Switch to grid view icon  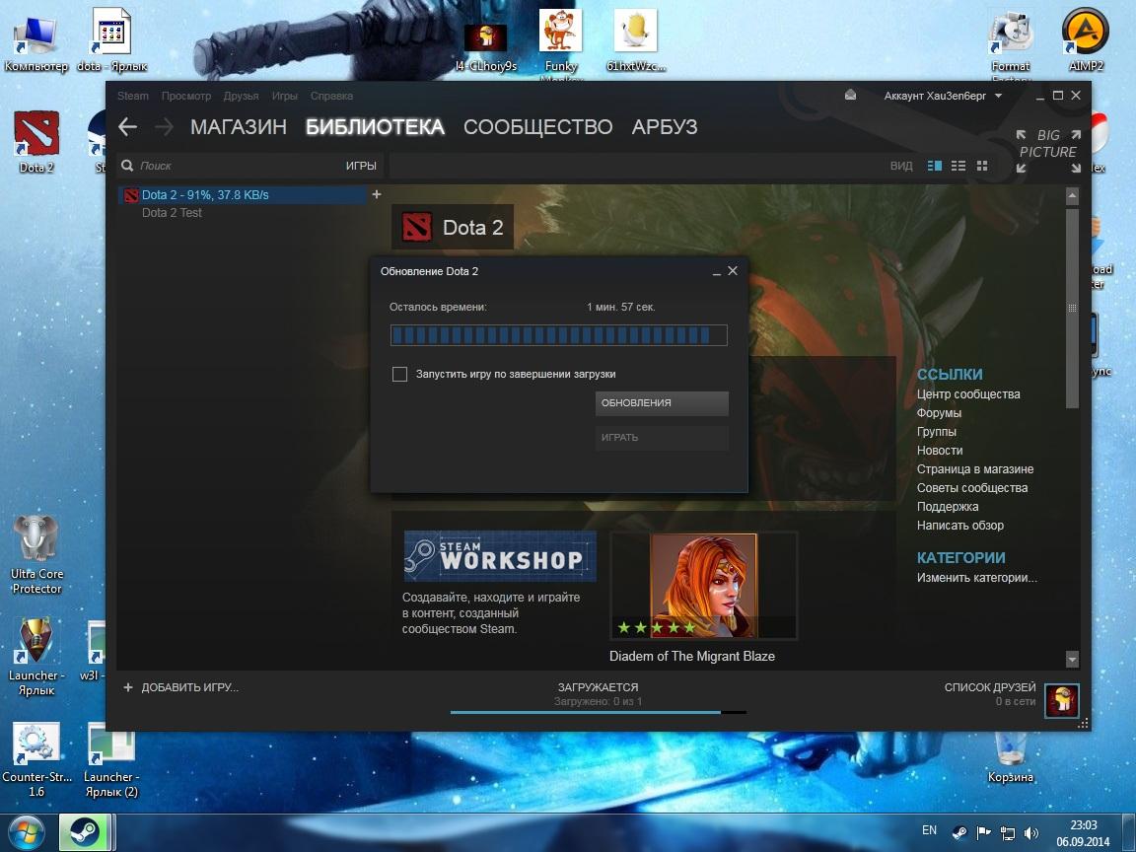click(x=982, y=166)
